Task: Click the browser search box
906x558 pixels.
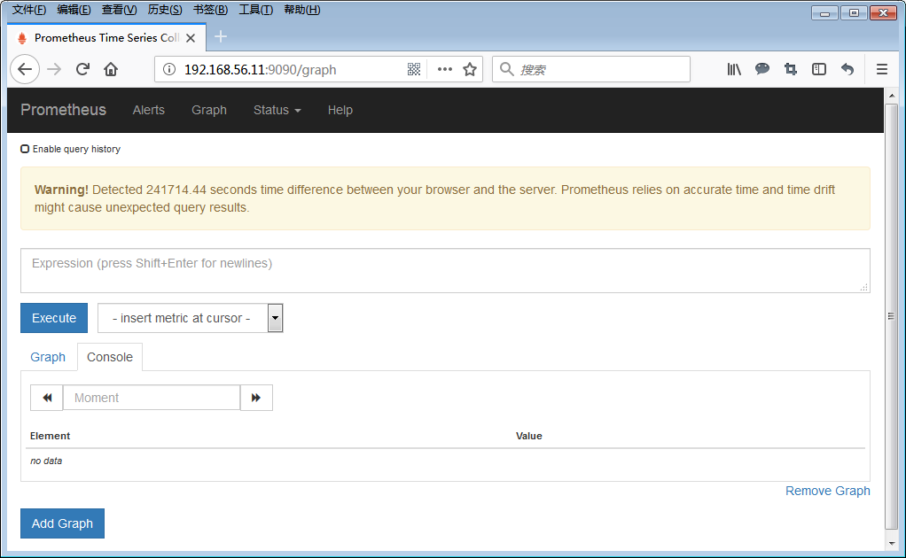Action: coord(591,69)
